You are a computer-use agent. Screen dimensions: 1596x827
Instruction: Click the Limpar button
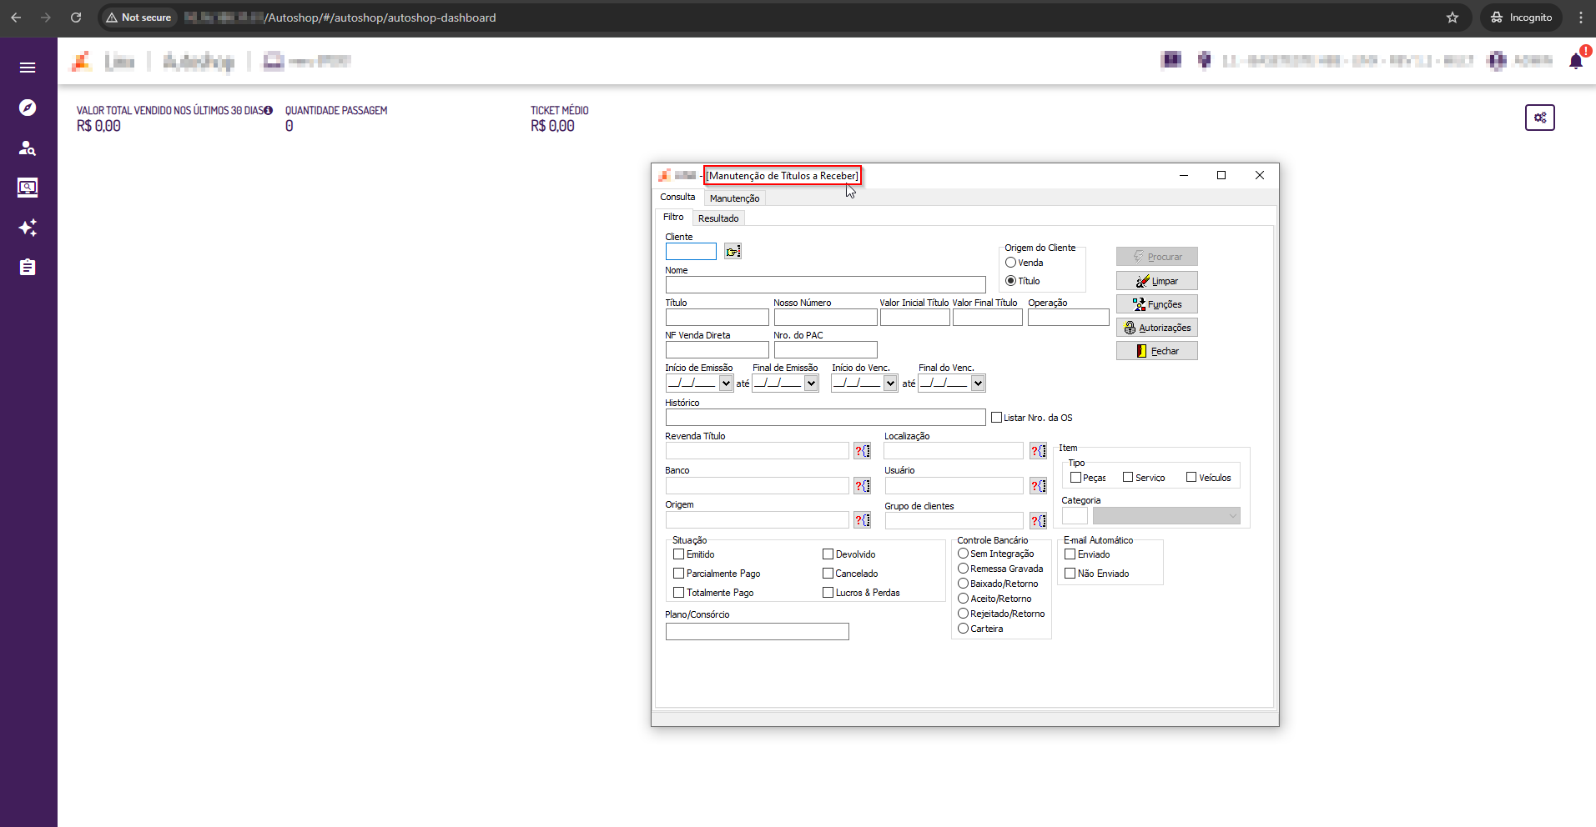1156,281
